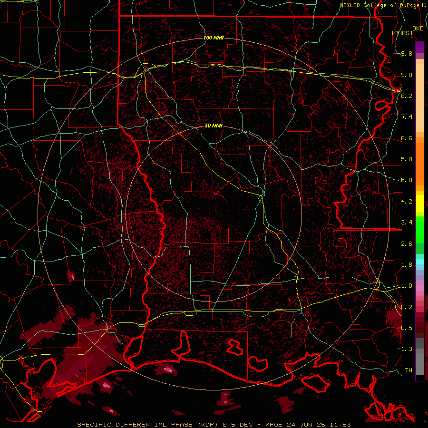Image resolution: width=428 pixels, height=428 pixels.
Task: Click the 1.0 scale value
Action: click(407, 286)
